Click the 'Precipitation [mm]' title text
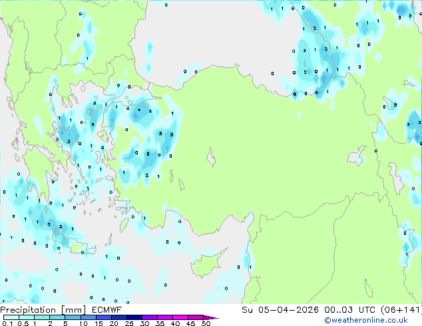The height and width of the screenshot is (326, 422). (43, 310)
